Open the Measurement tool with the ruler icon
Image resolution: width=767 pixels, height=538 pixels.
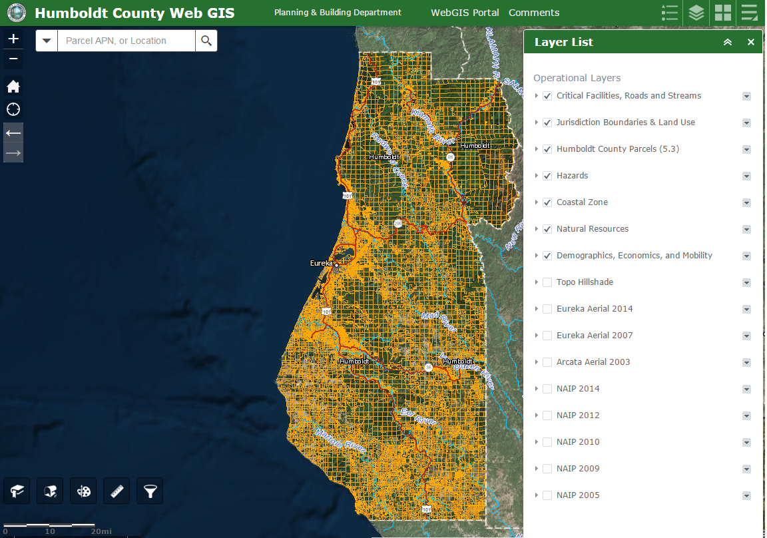(x=116, y=491)
